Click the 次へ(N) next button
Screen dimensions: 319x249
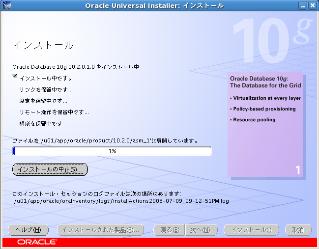tap(201, 230)
